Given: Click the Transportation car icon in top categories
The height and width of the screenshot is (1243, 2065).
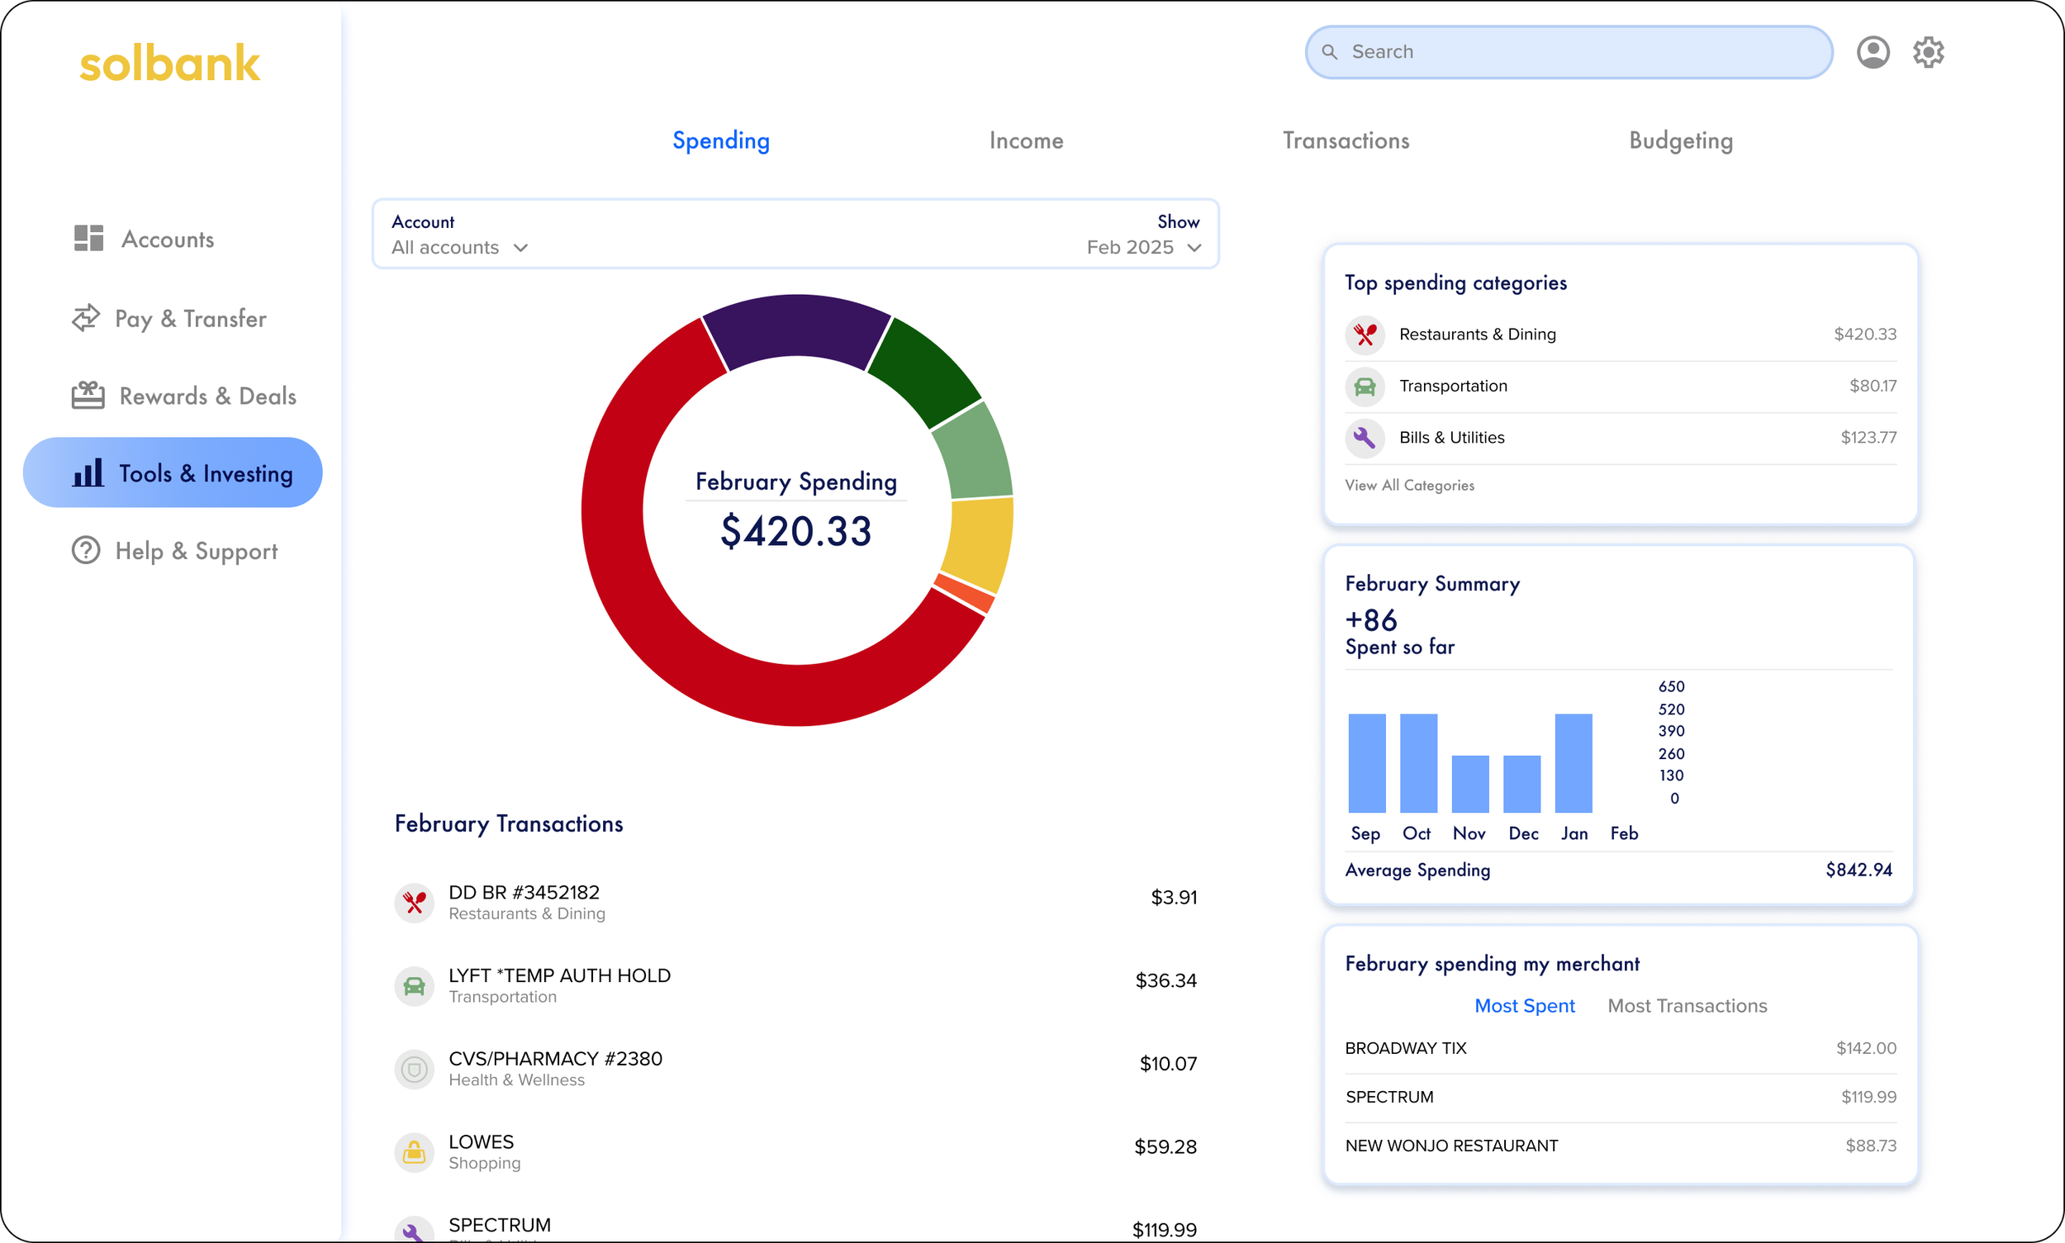Looking at the screenshot, I should [1365, 387].
